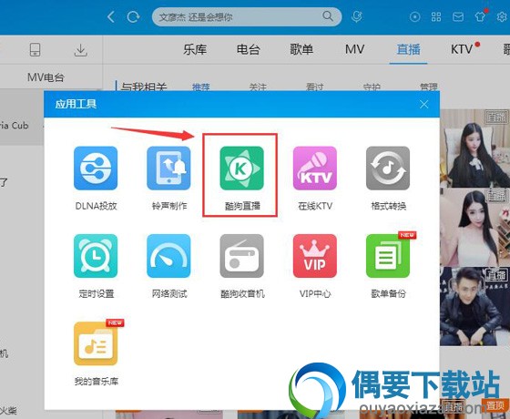Switch to the MV tab
This screenshot has width=510, height=419.
click(x=355, y=49)
